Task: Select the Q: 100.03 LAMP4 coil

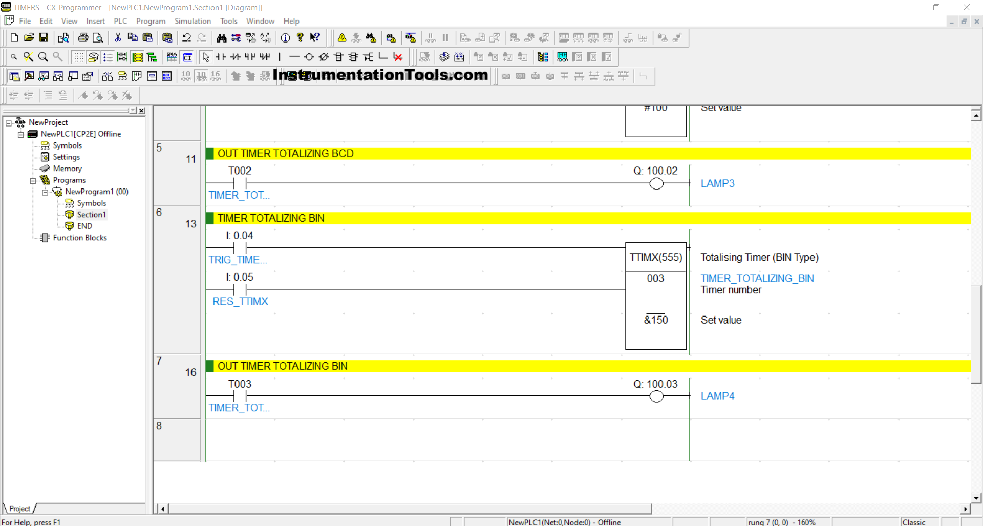Action: click(656, 396)
